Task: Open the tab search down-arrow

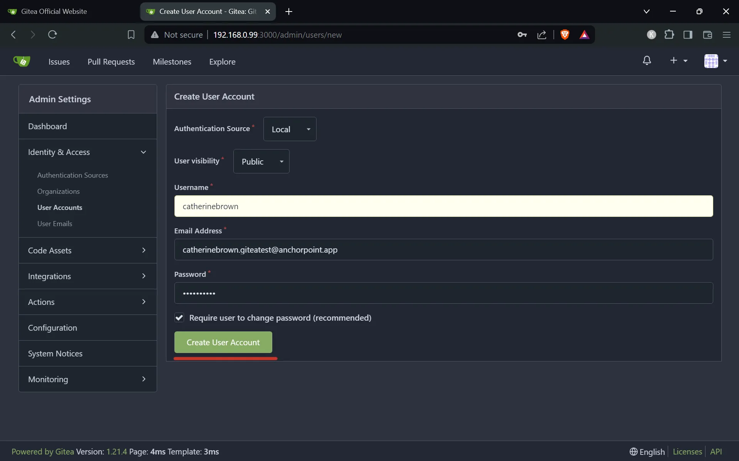Action: coord(647,12)
